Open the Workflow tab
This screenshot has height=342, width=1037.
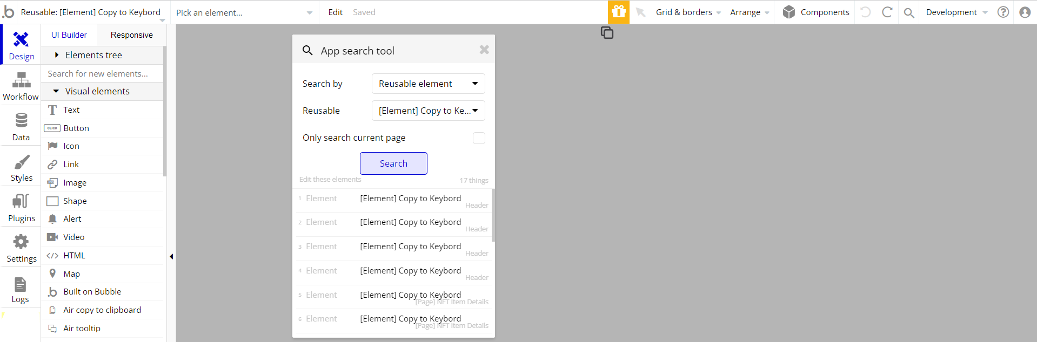tap(21, 86)
